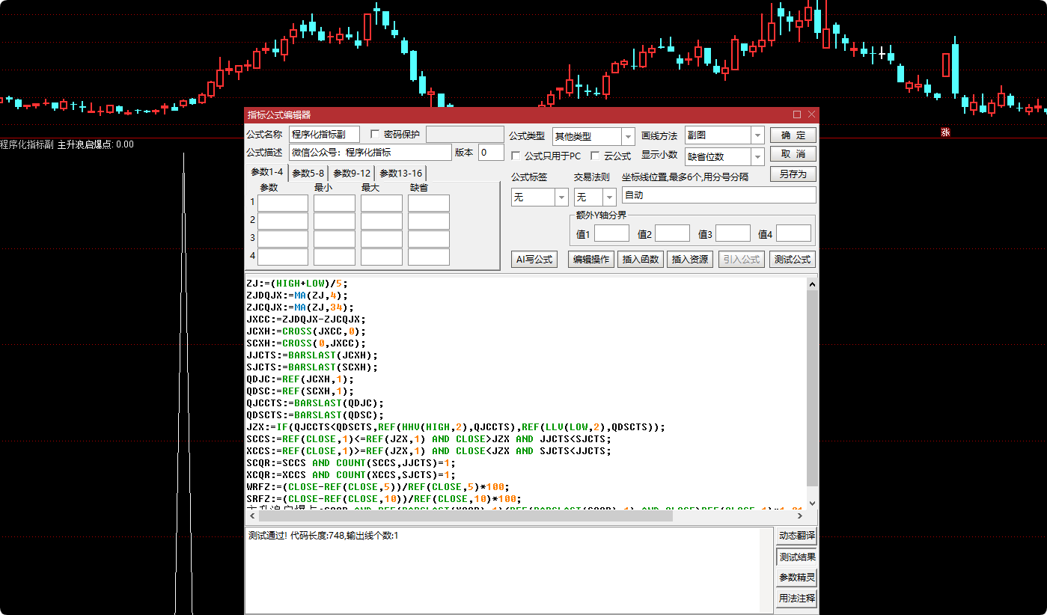Viewport: 1047px width, 615px height.
Task: Click the 版本 number field
Action: 491,152
